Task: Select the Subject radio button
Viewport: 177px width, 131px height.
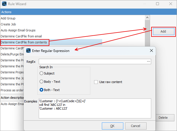Action: point(41,73)
